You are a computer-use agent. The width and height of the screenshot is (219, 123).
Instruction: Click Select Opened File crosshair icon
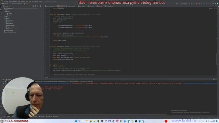[x=33, y=6]
